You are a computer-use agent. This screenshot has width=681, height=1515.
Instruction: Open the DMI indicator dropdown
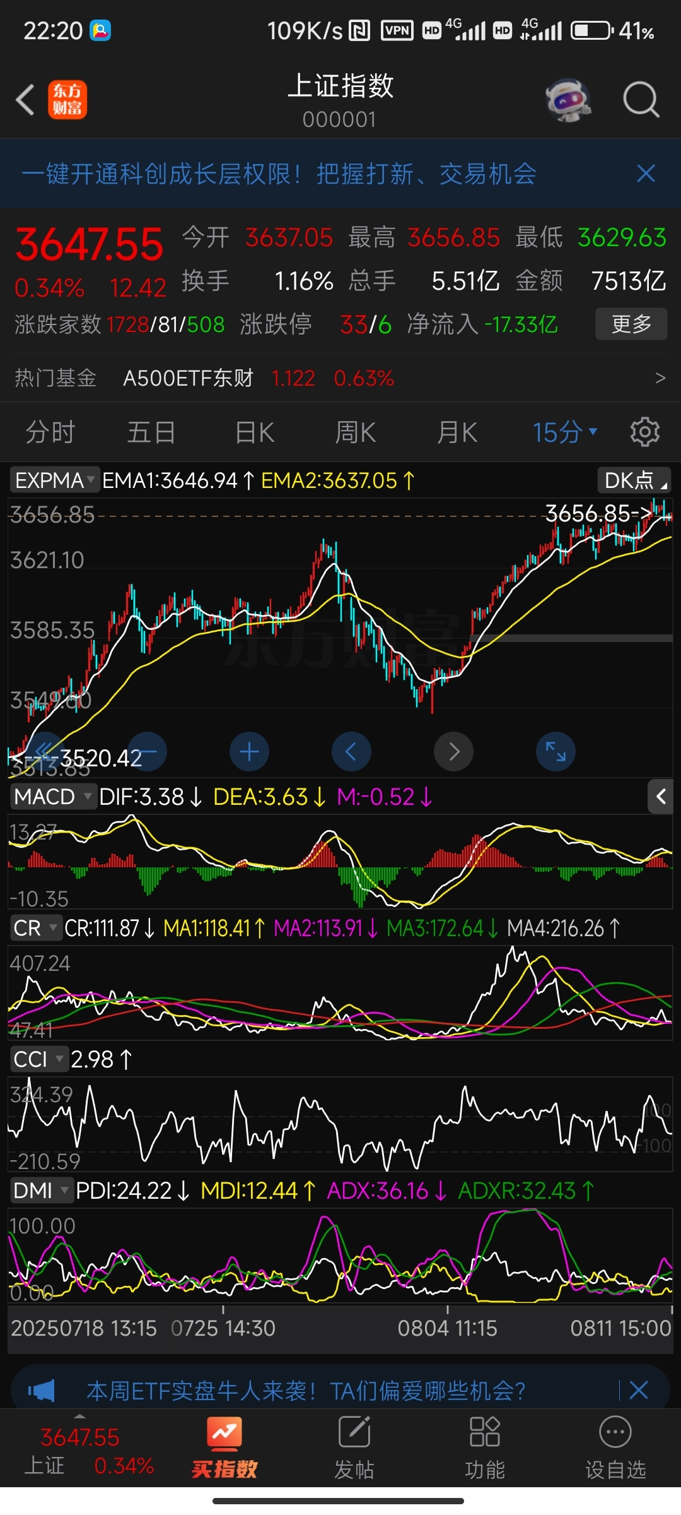(42, 1191)
